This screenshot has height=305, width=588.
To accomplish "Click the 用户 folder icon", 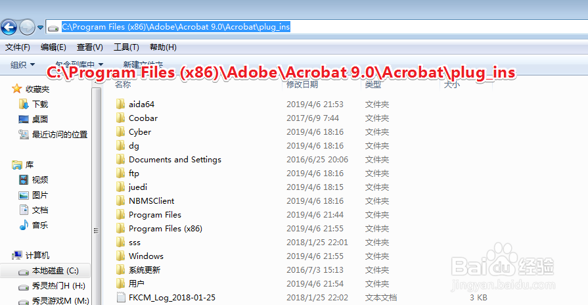I will pos(120,283).
